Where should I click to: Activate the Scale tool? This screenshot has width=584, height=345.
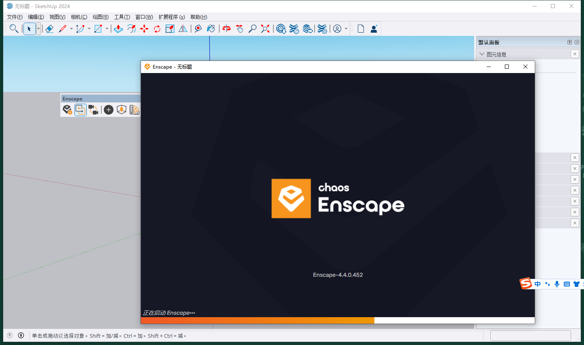[x=170, y=29]
